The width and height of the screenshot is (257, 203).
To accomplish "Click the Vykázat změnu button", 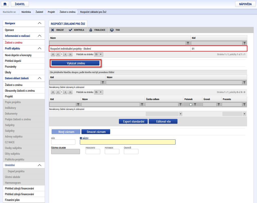I will coord(76,63).
